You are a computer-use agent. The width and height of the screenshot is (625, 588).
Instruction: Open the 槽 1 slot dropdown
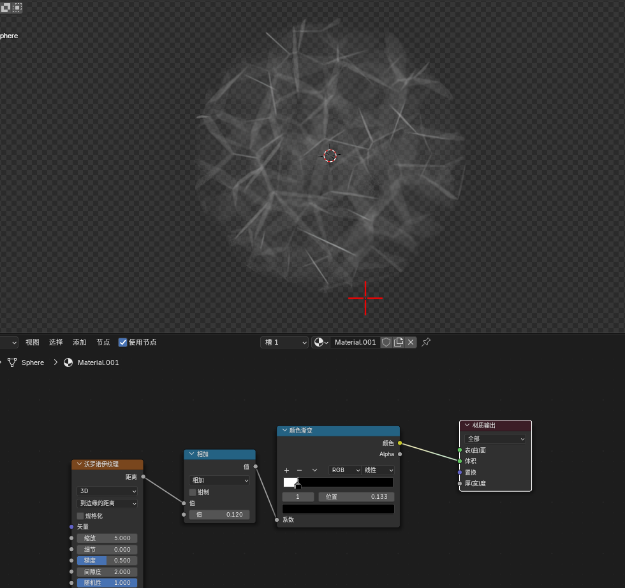[x=284, y=342]
